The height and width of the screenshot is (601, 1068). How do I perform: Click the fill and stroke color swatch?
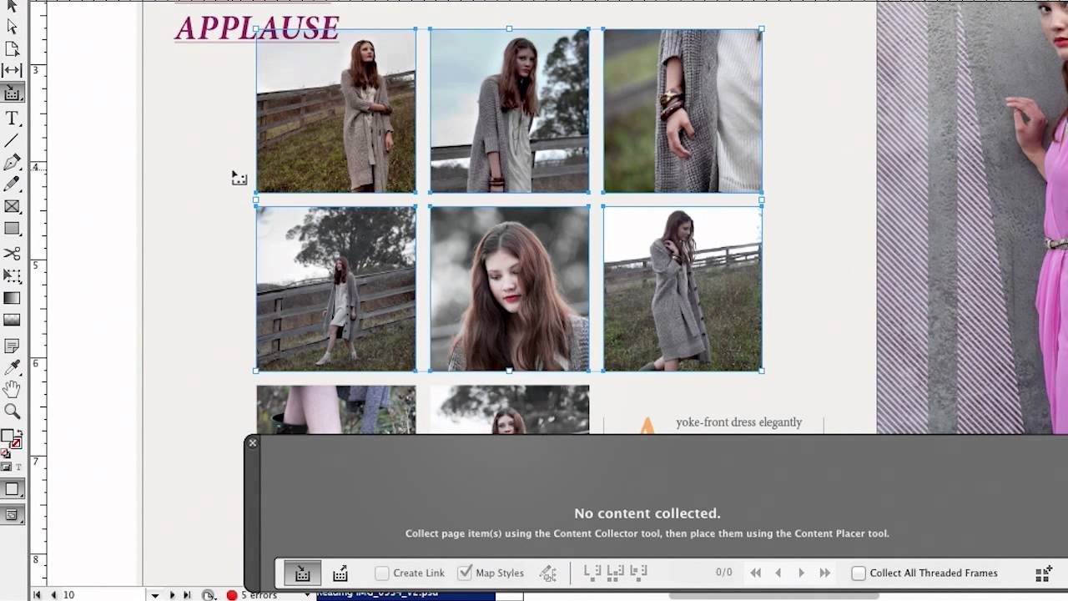pos(10,438)
